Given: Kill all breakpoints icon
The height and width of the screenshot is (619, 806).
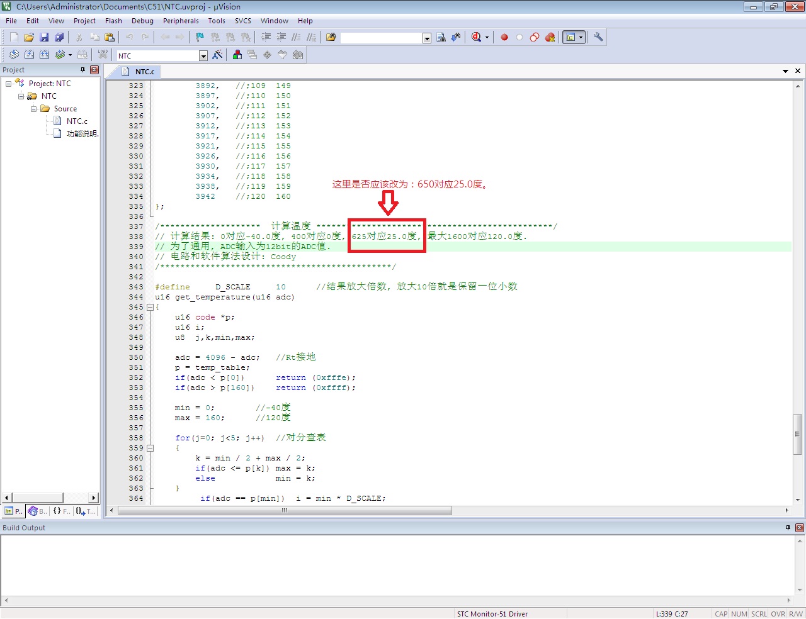Looking at the screenshot, I should point(550,38).
